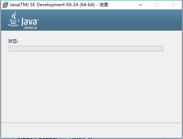The image size is (183, 139).
Task: Click the Java installer icon in title bar
Action: (x=5, y=5)
